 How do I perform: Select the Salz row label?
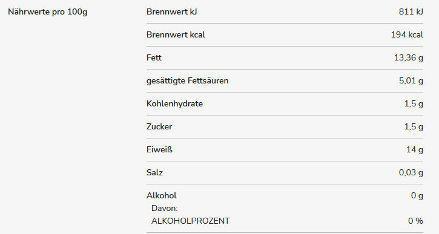coord(154,172)
